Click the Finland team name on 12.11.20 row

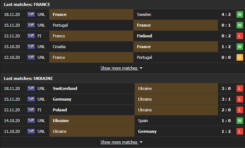(x=145, y=36)
